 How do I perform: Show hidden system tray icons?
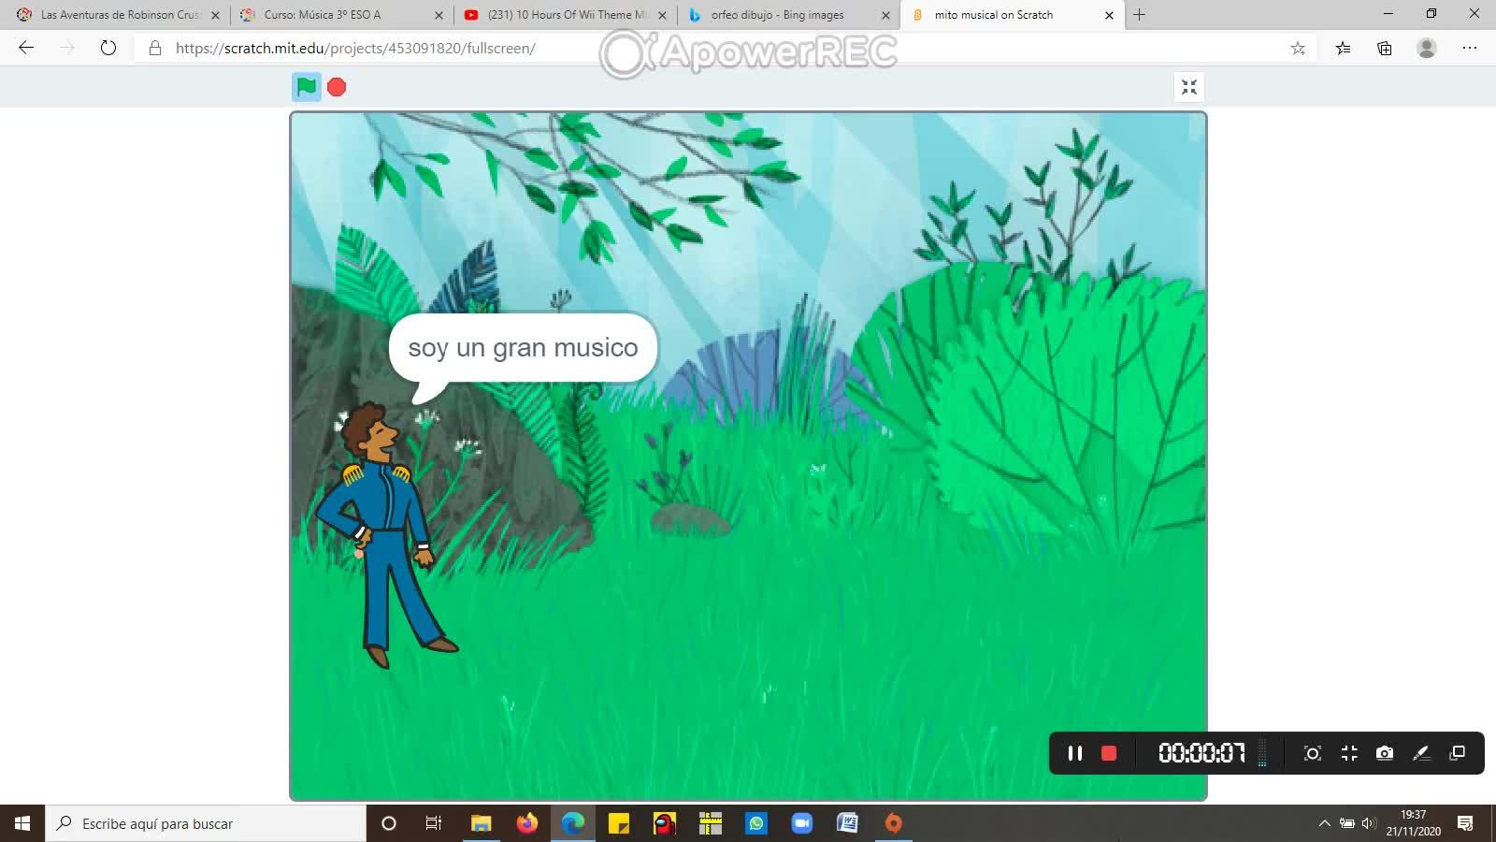[x=1324, y=823]
